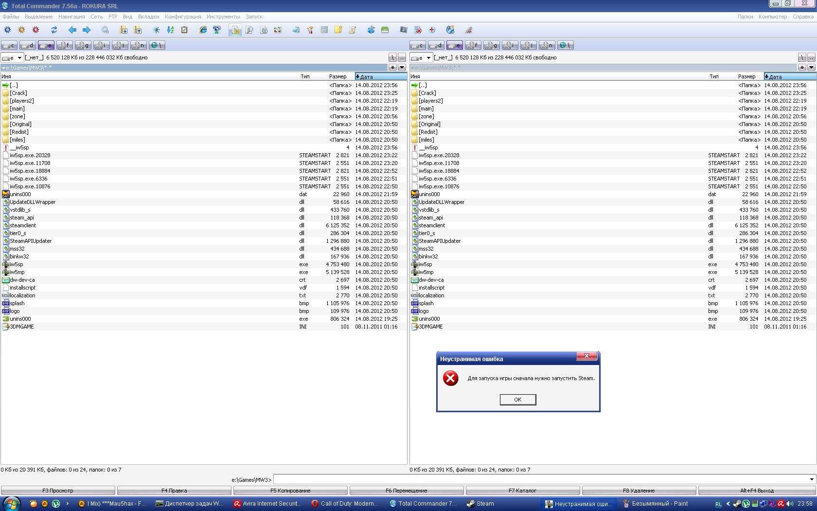Click the blue back arrow icon

coord(72,30)
